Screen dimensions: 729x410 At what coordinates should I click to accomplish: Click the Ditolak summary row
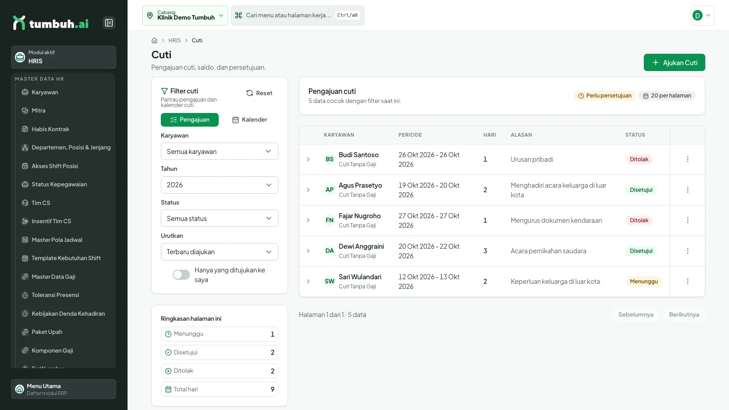click(x=219, y=371)
